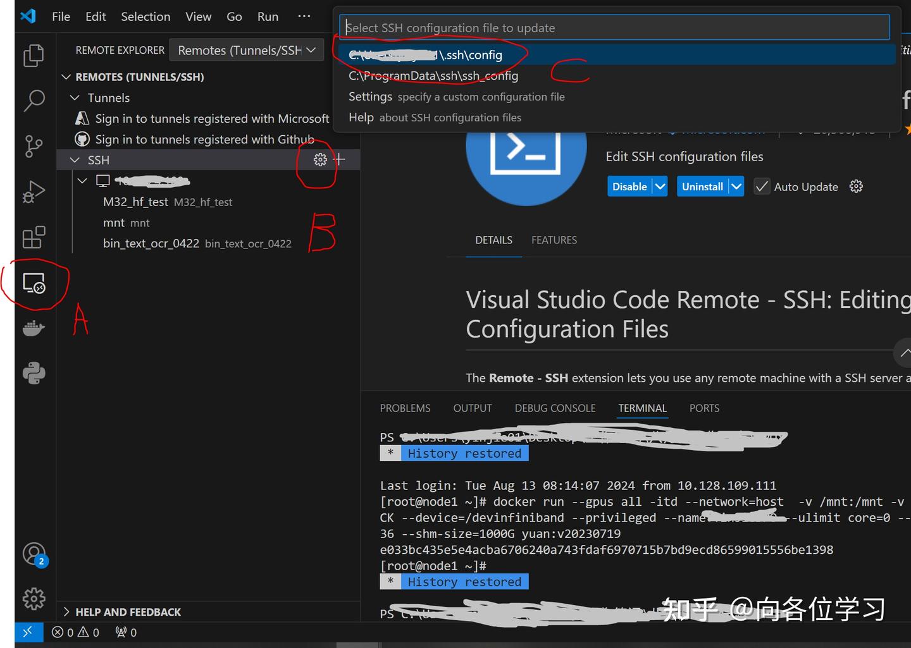Choose Help about SSH configuration files
The height and width of the screenshot is (648, 911).
(617, 118)
